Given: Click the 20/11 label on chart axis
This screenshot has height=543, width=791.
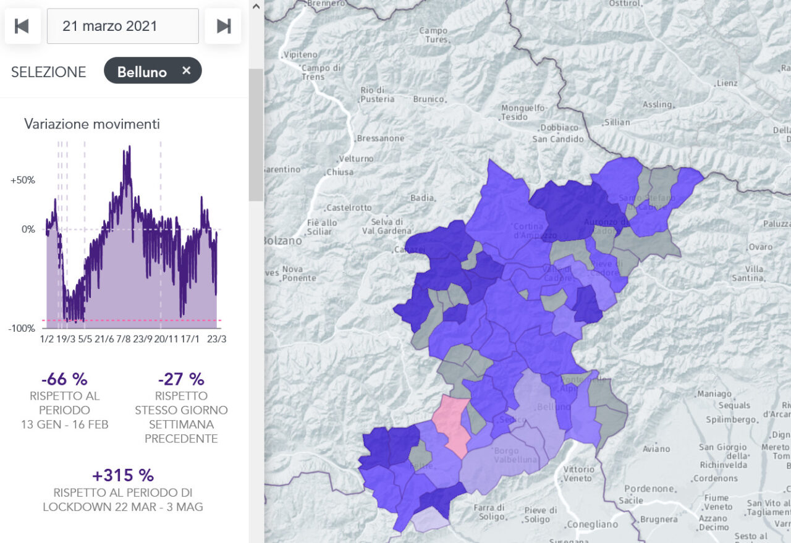Looking at the screenshot, I should tap(166, 339).
